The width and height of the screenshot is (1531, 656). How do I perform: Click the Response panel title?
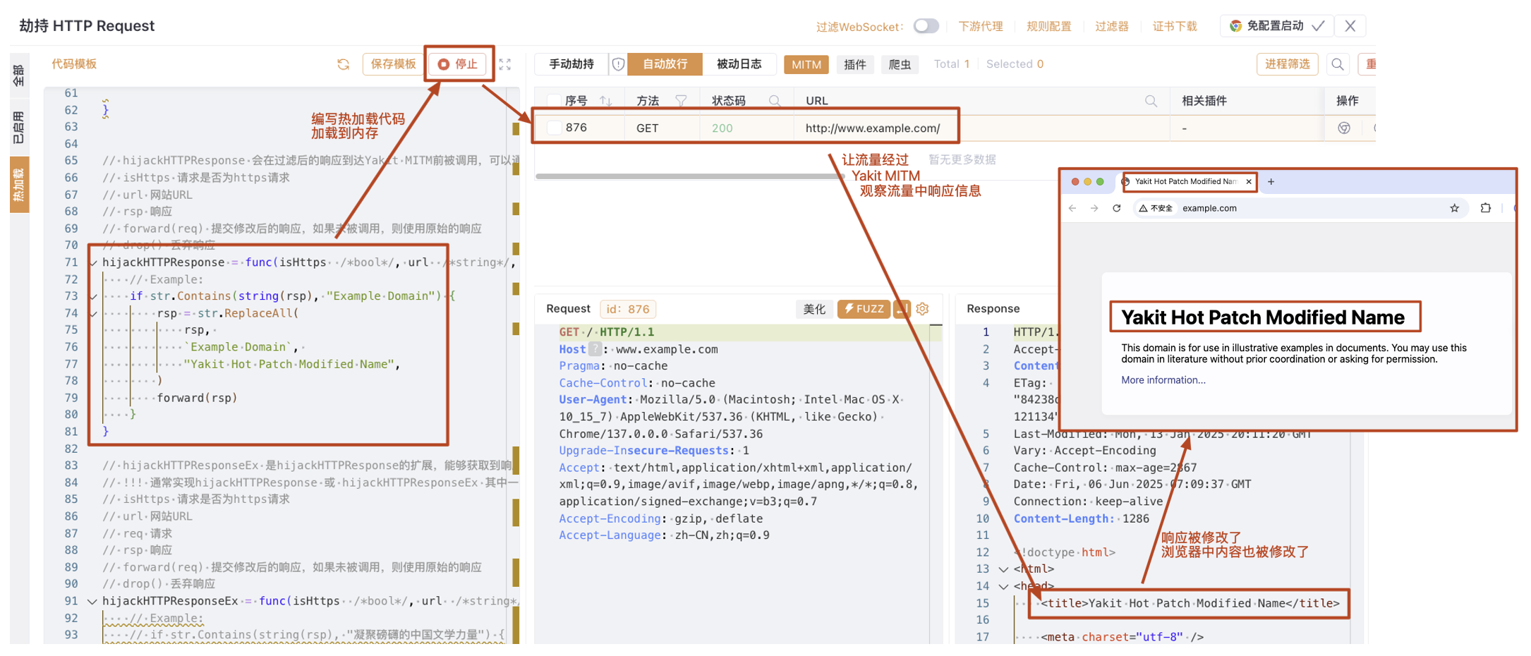click(x=993, y=309)
